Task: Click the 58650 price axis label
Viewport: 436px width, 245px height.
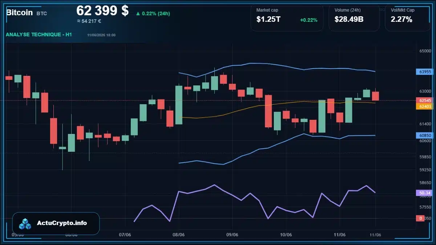Action: click(x=425, y=184)
